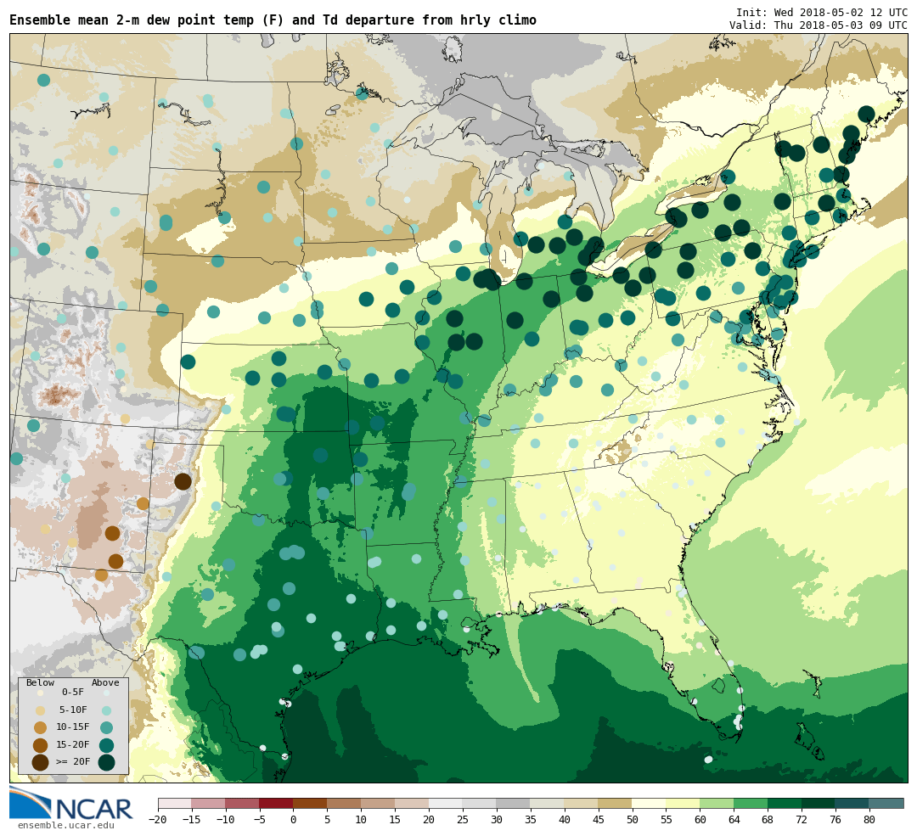This screenshot has height=836, width=917.
Task: Click the Below >= 20F dark brown legend circle
Action: click(41, 763)
